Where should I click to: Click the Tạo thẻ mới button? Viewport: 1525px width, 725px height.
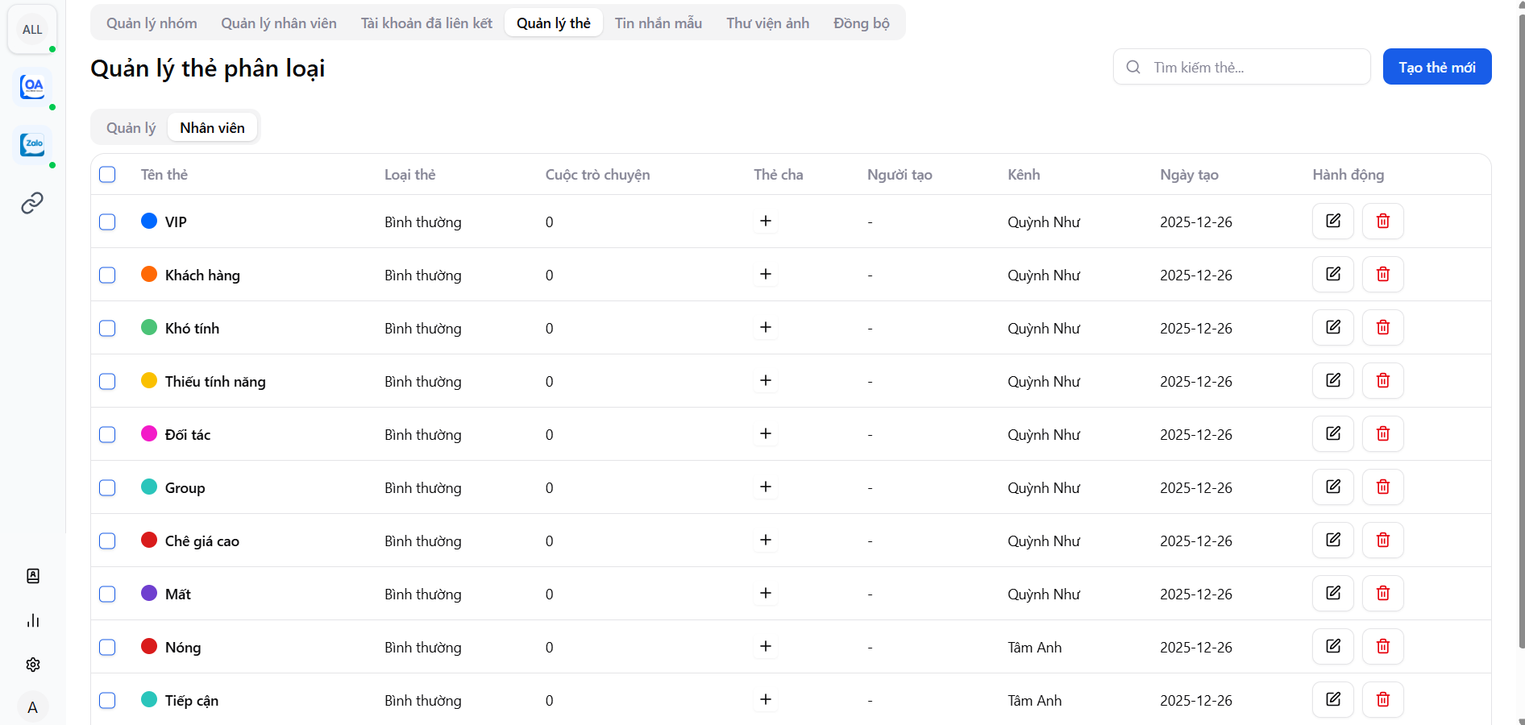pos(1436,67)
